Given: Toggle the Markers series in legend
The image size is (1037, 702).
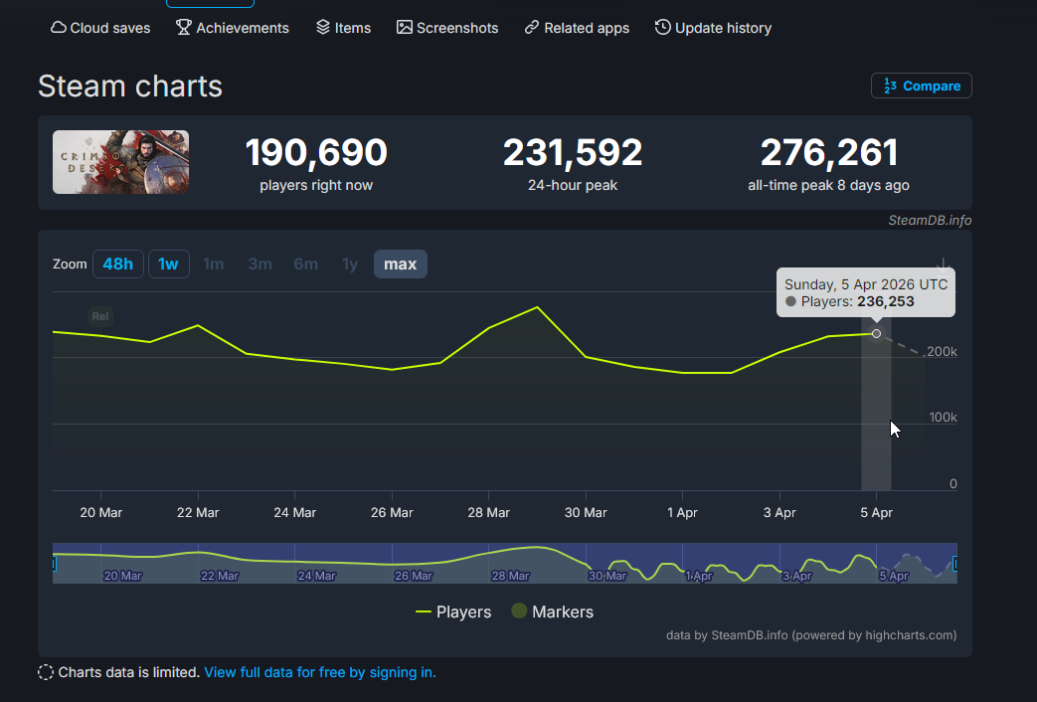Looking at the screenshot, I should (552, 613).
